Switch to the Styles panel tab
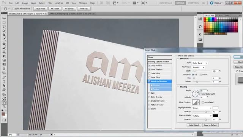This screenshot has width=243, height=137. (x=219, y=16)
